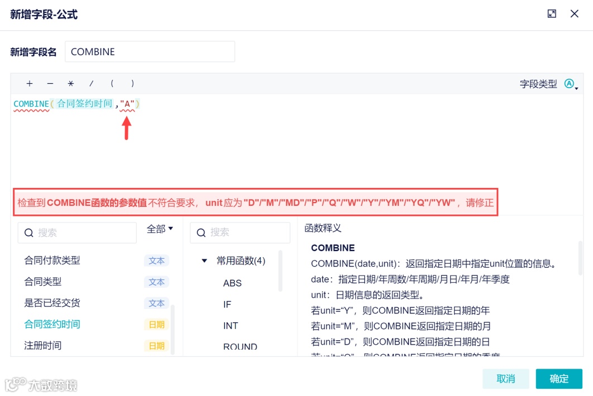Select the ABS function
This screenshot has width=593, height=396.
coord(232,283)
